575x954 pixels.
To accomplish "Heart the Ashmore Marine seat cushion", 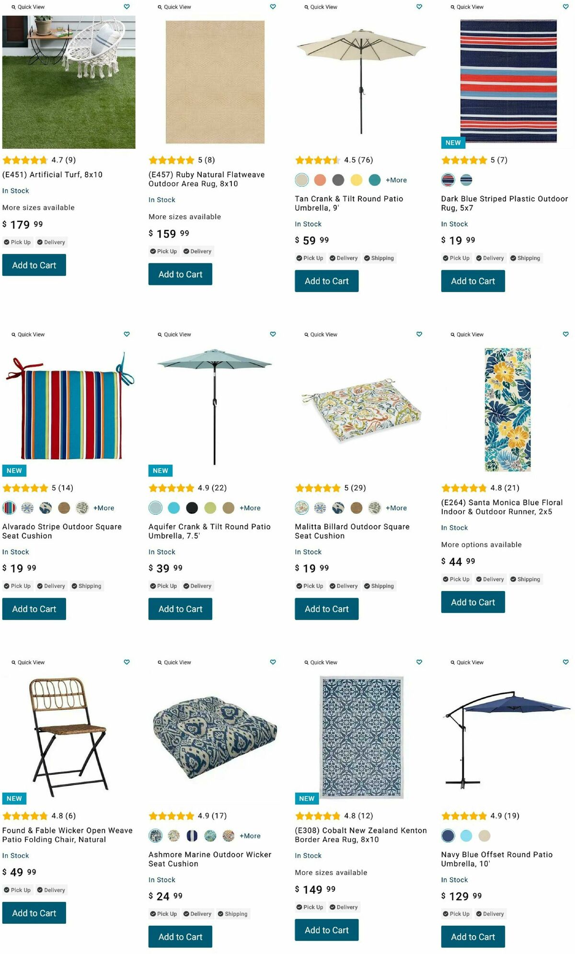I will pyautogui.click(x=273, y=662).
